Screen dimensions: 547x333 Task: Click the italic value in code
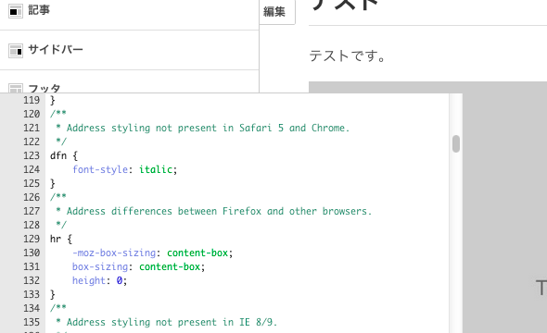coord(156,169)
